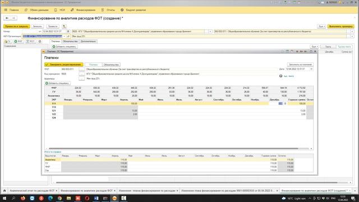Open the Итоги по строке link
This screenshot has height=202, width=359.
coord(53,152)
